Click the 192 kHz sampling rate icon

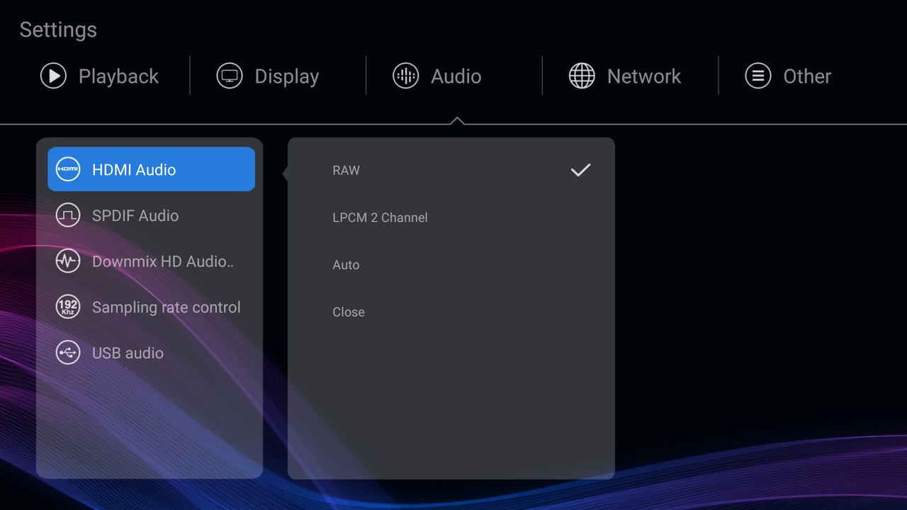click(68, 307)
